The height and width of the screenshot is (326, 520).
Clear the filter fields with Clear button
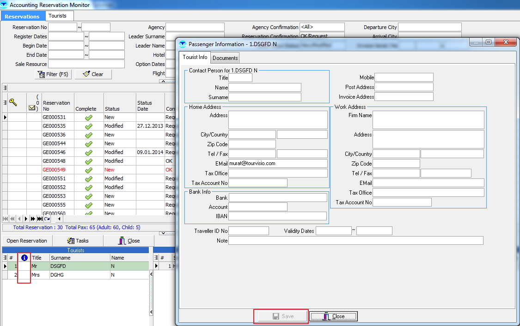[93, 74]
